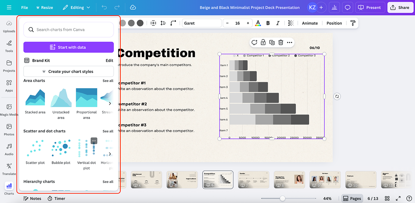Delete the selected chart
Viewport: 415px width, 203px height.
(x=281, y=42)
